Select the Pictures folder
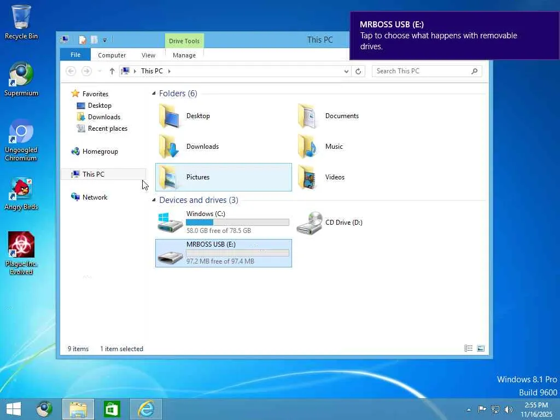This screenshot has height=420, width=560. coord(223,177)
